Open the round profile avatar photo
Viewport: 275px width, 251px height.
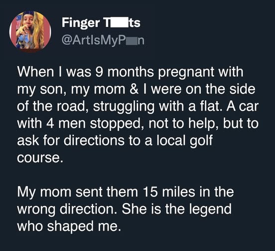[30, 32]
